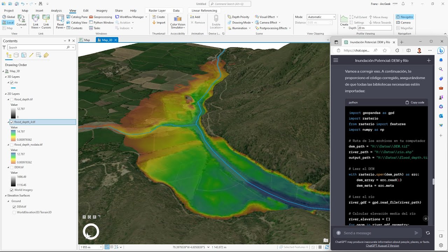Open the ChatGPT August 3 Version link
Viewport: 448px width, 252px height.
[382, 246]
